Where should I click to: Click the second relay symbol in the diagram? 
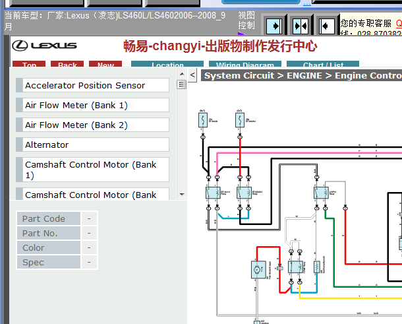click(x=244, y=193)
